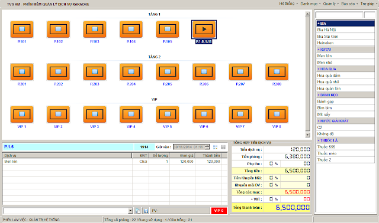Open the Danh mục menu

pos(310,4)
